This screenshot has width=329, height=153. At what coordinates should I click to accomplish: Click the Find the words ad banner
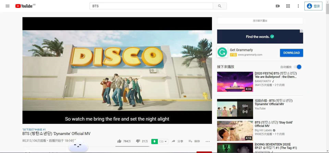tap(260, 37)
